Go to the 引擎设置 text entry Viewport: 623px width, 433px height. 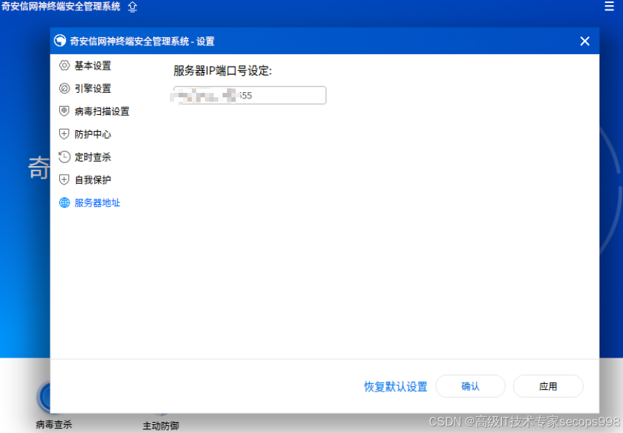[x=92, y=89]
